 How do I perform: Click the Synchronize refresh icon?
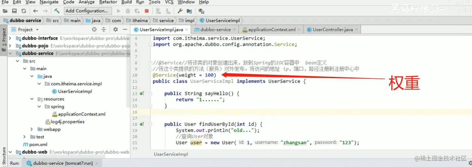click(24, 11)
